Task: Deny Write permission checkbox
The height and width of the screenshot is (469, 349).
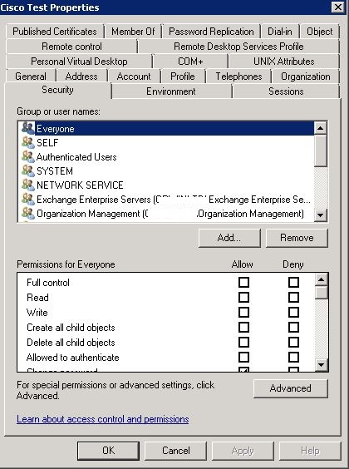Action: tap(293, 312)
